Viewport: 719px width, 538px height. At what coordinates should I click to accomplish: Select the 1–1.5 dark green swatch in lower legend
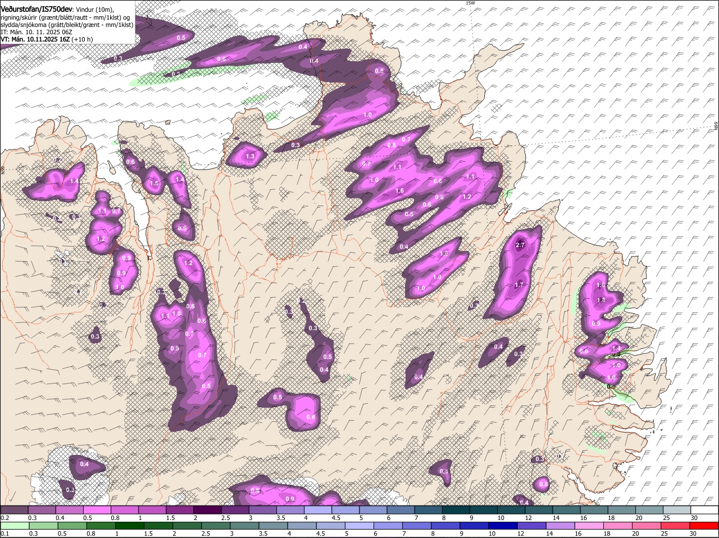click(x=130, y=526)
